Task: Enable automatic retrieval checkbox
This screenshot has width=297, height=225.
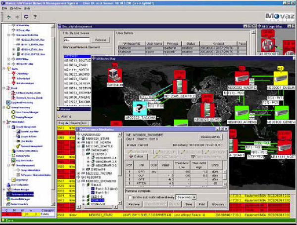Action: [130, 197]
